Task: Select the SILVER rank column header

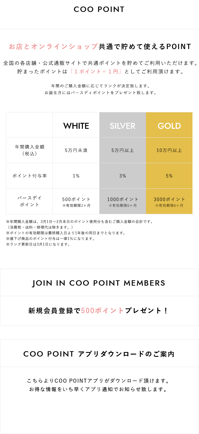Action: click(x=123, y=126)
